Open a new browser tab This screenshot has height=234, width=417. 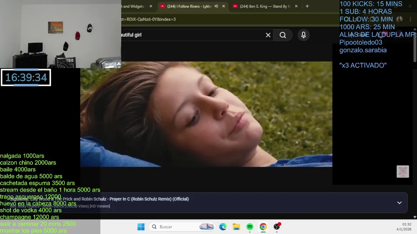point(307,6)
